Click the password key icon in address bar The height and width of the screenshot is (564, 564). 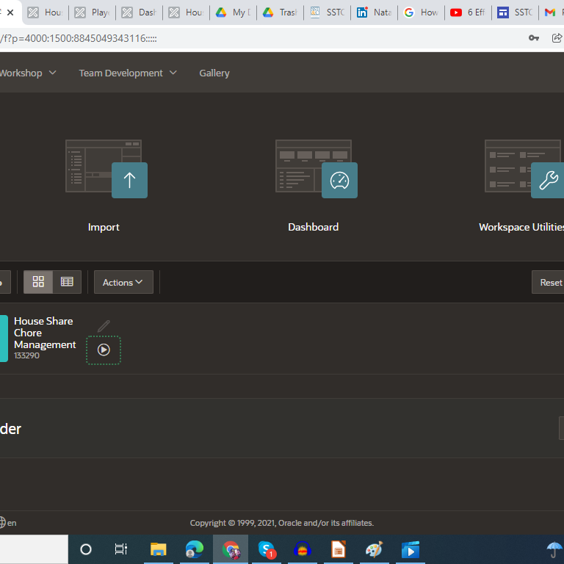click(x=534, y=38)
